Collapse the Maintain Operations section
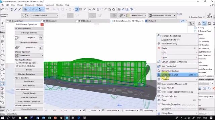This screenshot has height=120, width=215. click(x=16, y=74)
